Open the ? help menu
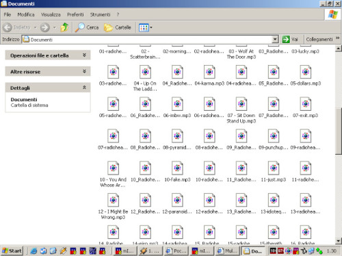Screen dimensions: 342x256 pyautogui.click(x=118, y=14)
